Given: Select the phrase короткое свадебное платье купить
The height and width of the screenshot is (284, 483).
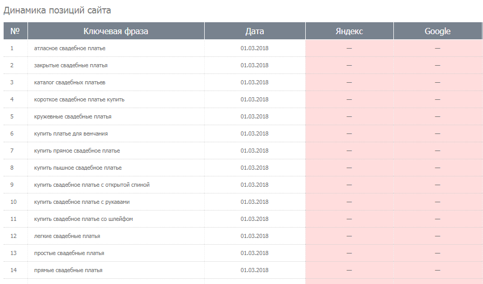Looking at the screenshot, I should coord(79,100).
